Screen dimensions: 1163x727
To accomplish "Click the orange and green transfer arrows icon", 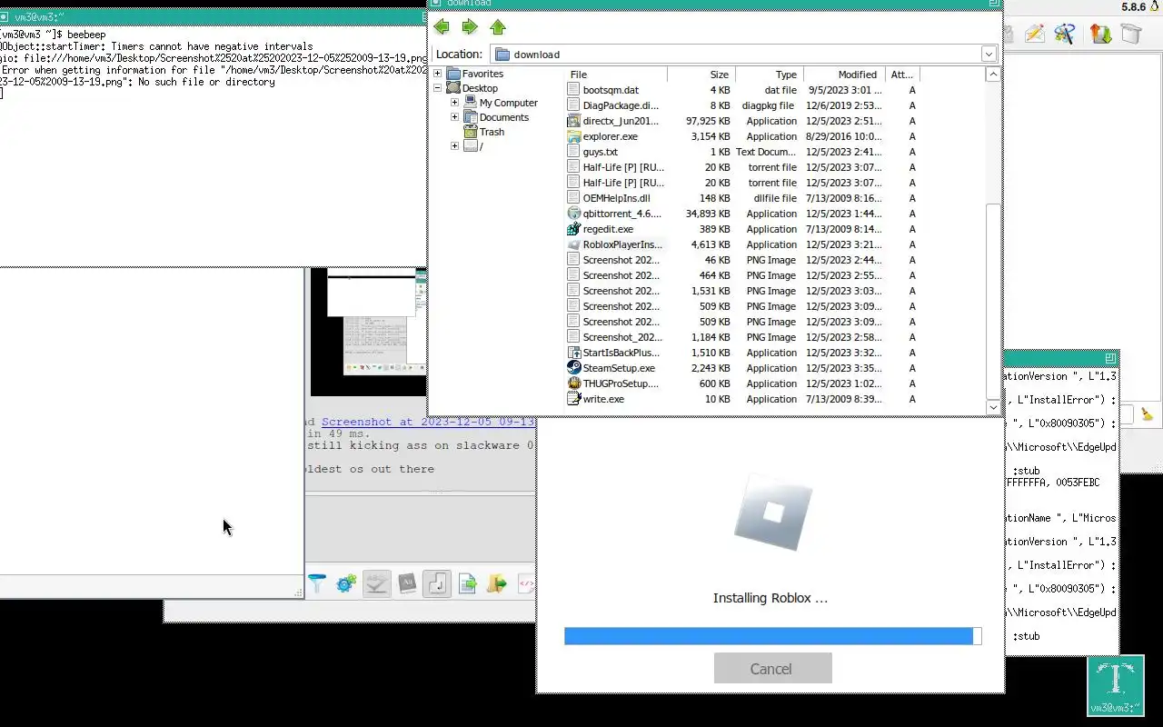I will [1100, 35].
